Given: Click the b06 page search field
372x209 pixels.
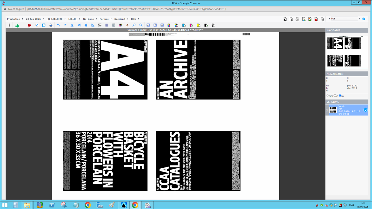Looking at the screenshot, I should (x=344, y=19).
